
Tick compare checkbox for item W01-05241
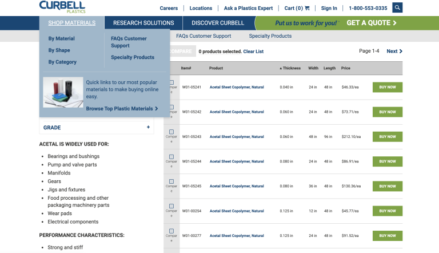pyautogui.click(x=171, y=82)
